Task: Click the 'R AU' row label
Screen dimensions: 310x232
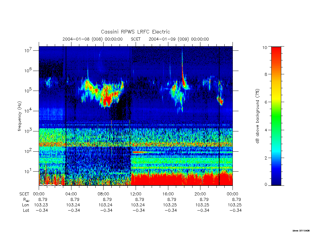Action: (26, 200)
